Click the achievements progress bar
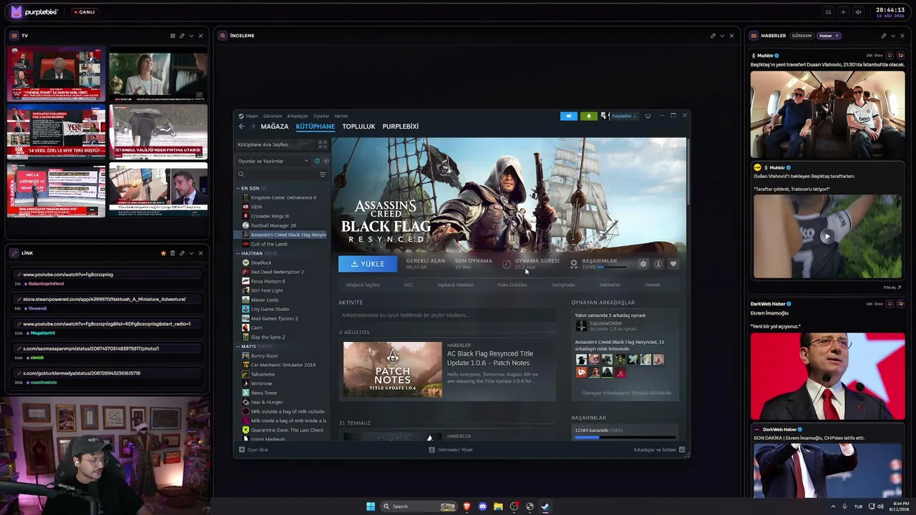The width and height of the screenshot is (916, 515). tap(625, 437)
